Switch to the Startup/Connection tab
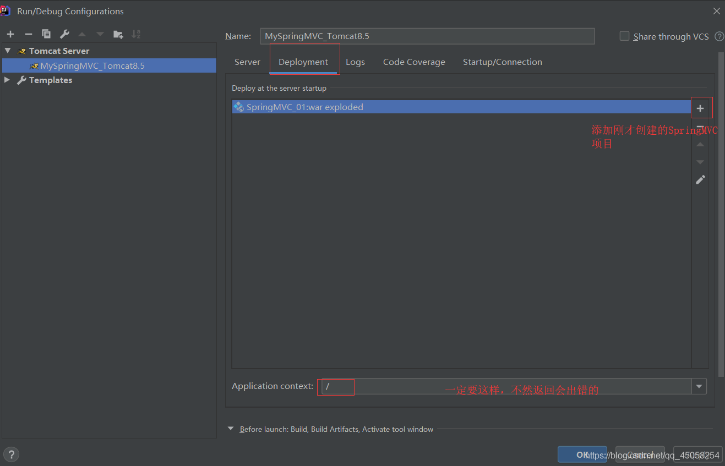Viewport: 725px width, 466px height. pyautogui.click(x=502, y=62)
